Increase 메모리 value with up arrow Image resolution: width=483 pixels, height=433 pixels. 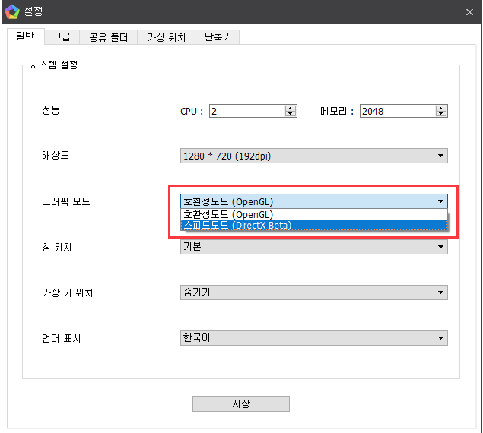(x=441, y=108)
